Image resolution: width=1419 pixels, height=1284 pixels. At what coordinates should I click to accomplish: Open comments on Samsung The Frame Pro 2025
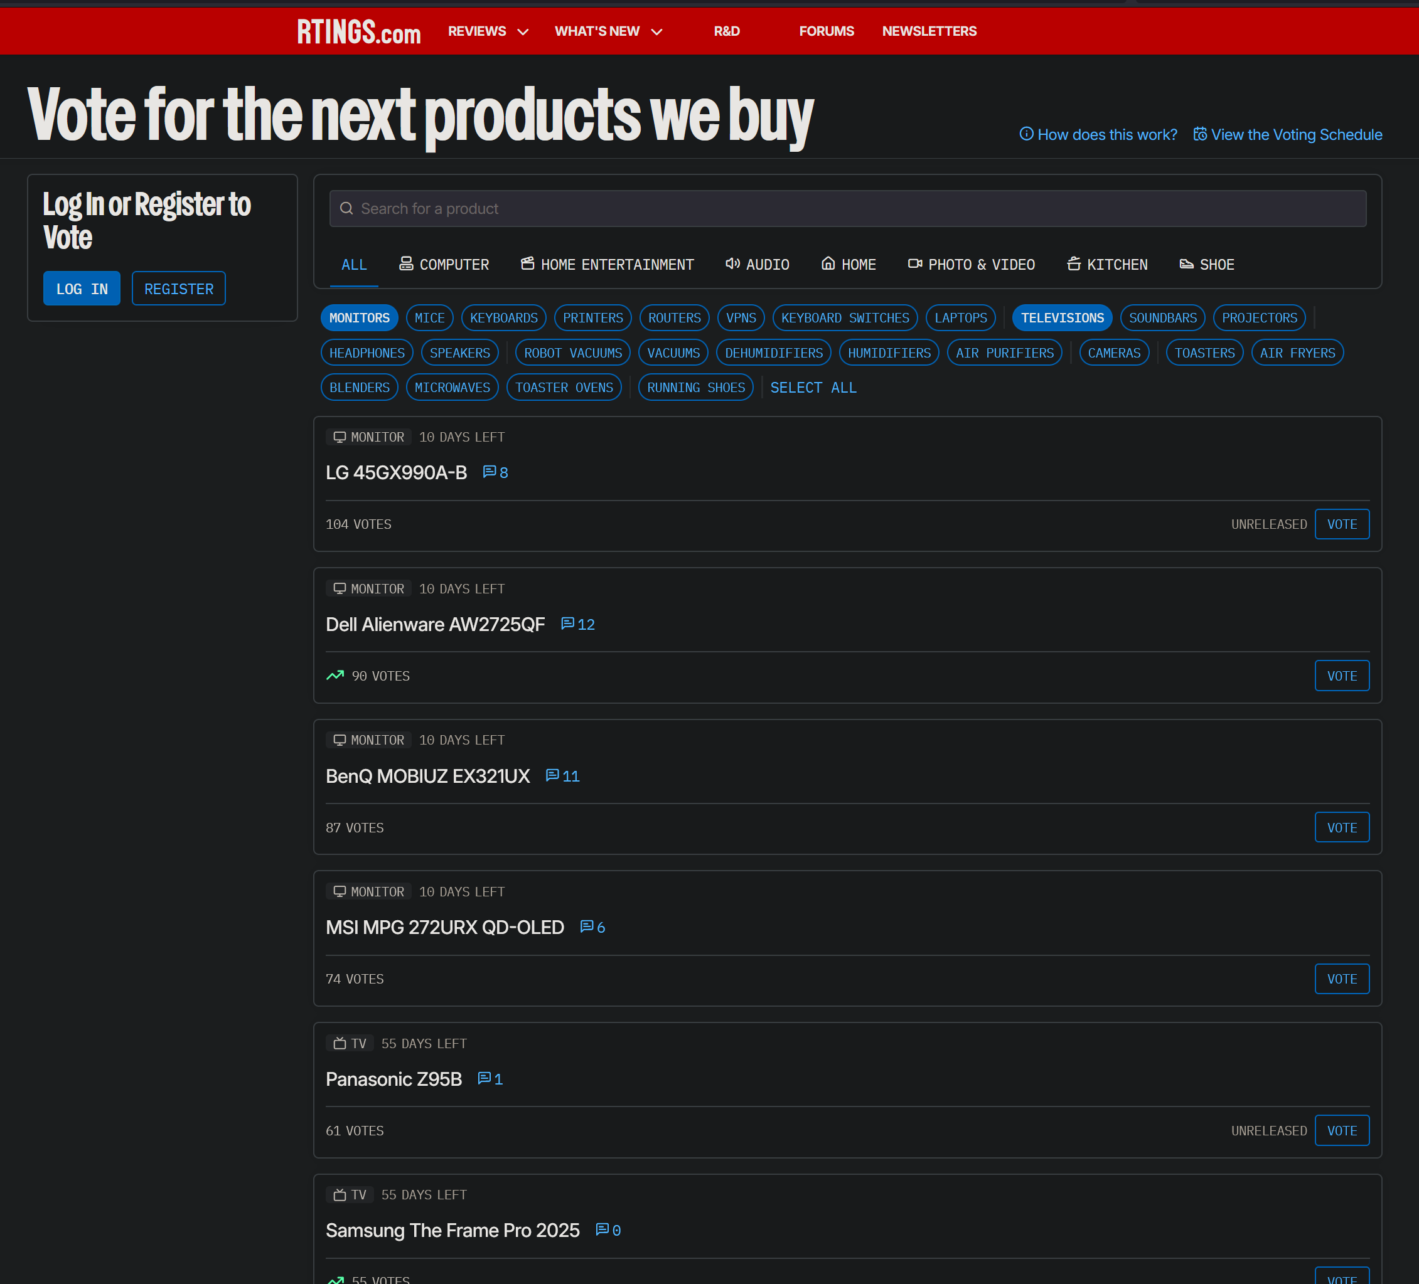click(x=607, y=1230)
